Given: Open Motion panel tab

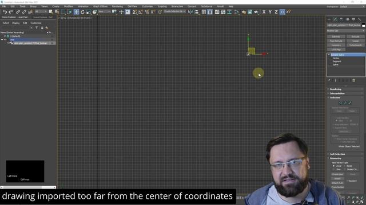Looking at the screenshot, I should pos(347,19).
